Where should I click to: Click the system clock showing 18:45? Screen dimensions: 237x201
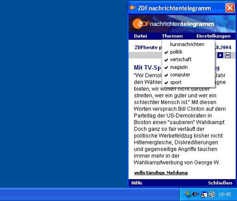(225, 194)
